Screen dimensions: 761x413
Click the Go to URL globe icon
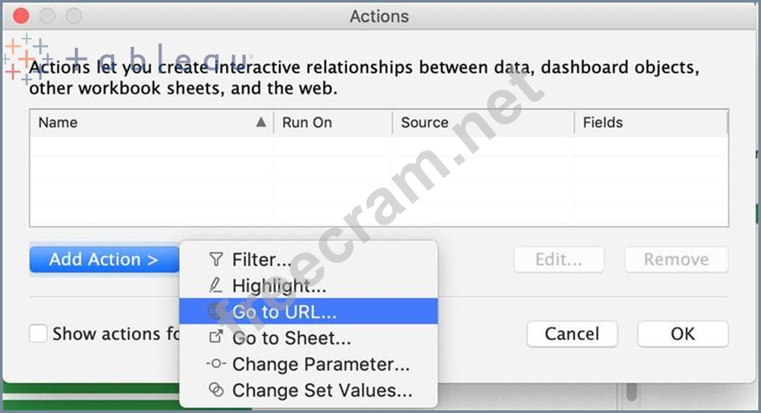[x=216, y=312]
